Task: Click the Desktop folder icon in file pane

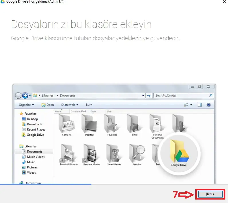Action: point(89,124)
